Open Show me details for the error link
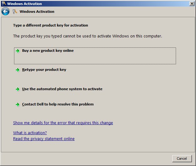This screenshot has width=196, height=166. 63,123
